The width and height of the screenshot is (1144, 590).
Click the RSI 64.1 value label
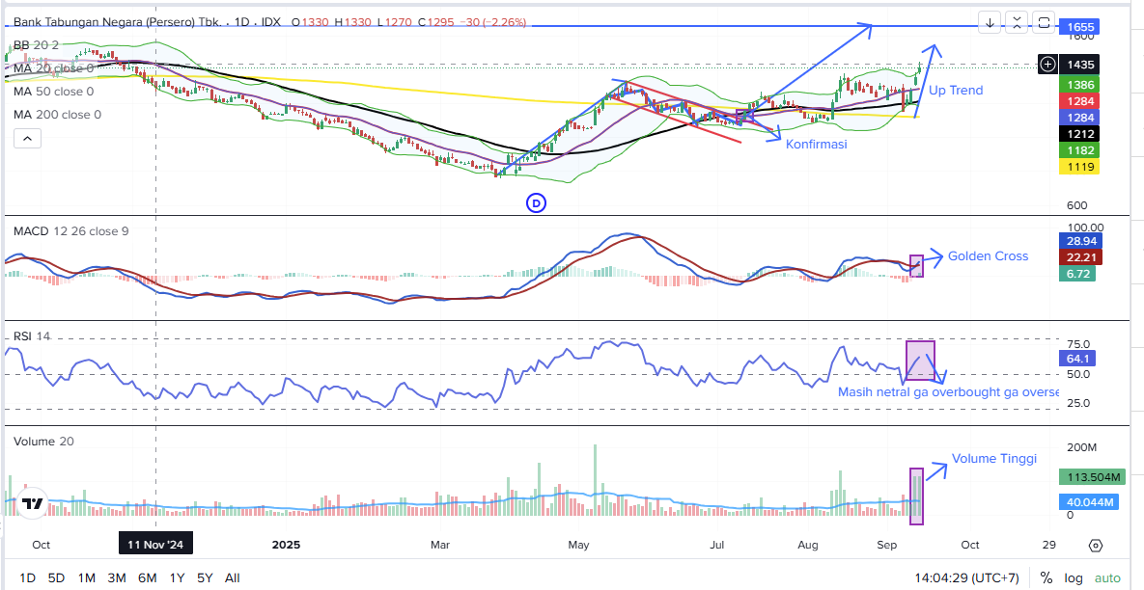pyautogui.click(x=1076, y=359)
